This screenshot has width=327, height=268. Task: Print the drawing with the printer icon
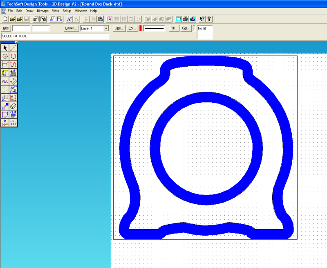coord(185,19)
